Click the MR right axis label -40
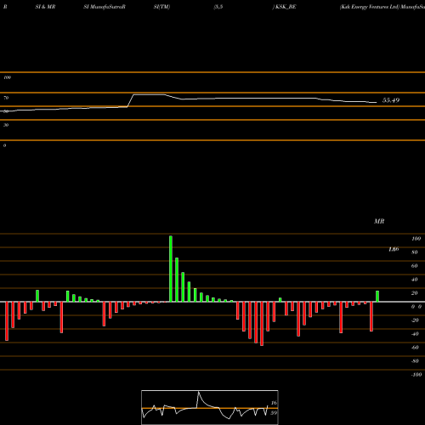This screenshot has width=425, height=425. (415, 334)
